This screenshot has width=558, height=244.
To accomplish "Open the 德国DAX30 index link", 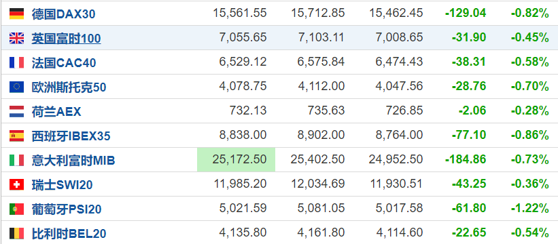I will coord(63,14).
